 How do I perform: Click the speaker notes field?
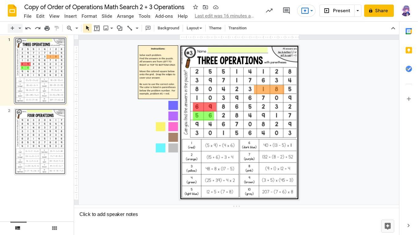click(236, 214)
